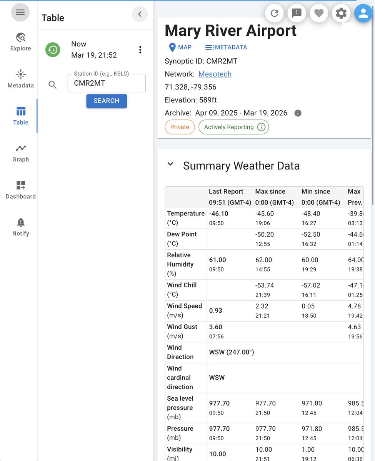This screenshot has height=461, width=375.
Task: Select the Relative Humidity row label
Action: coord(180,264)
